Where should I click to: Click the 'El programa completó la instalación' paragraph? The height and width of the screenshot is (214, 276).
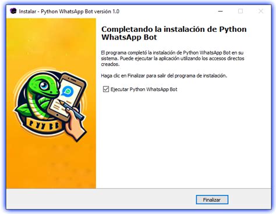click(x=172, y=59)
